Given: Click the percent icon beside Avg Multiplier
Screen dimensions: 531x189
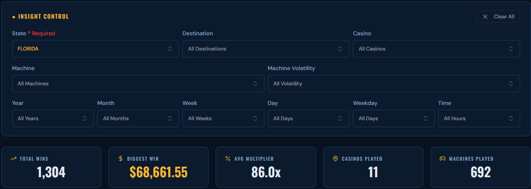Looking at the screenshot, I should [228, 159].
